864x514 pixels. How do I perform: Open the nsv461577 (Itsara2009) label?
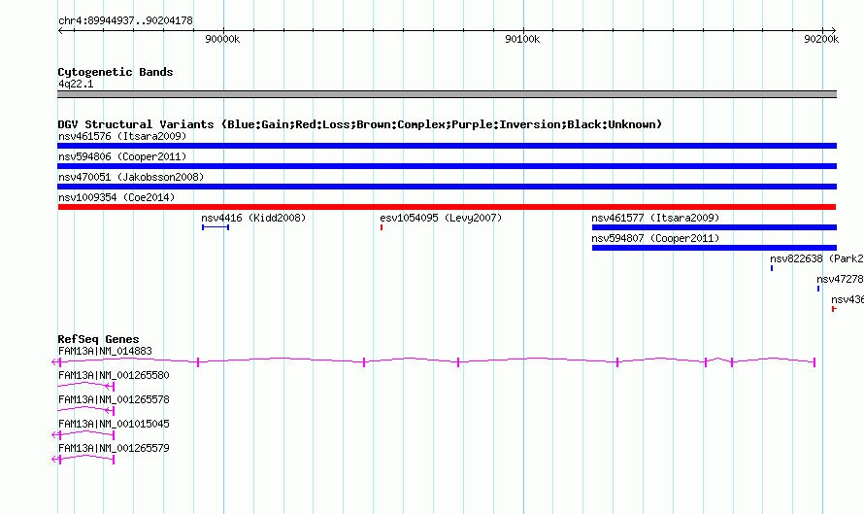(655, 218)
